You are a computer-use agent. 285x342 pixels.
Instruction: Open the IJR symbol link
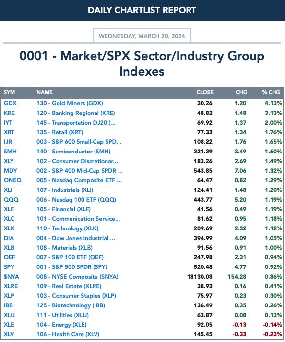(x=8, y=142)
